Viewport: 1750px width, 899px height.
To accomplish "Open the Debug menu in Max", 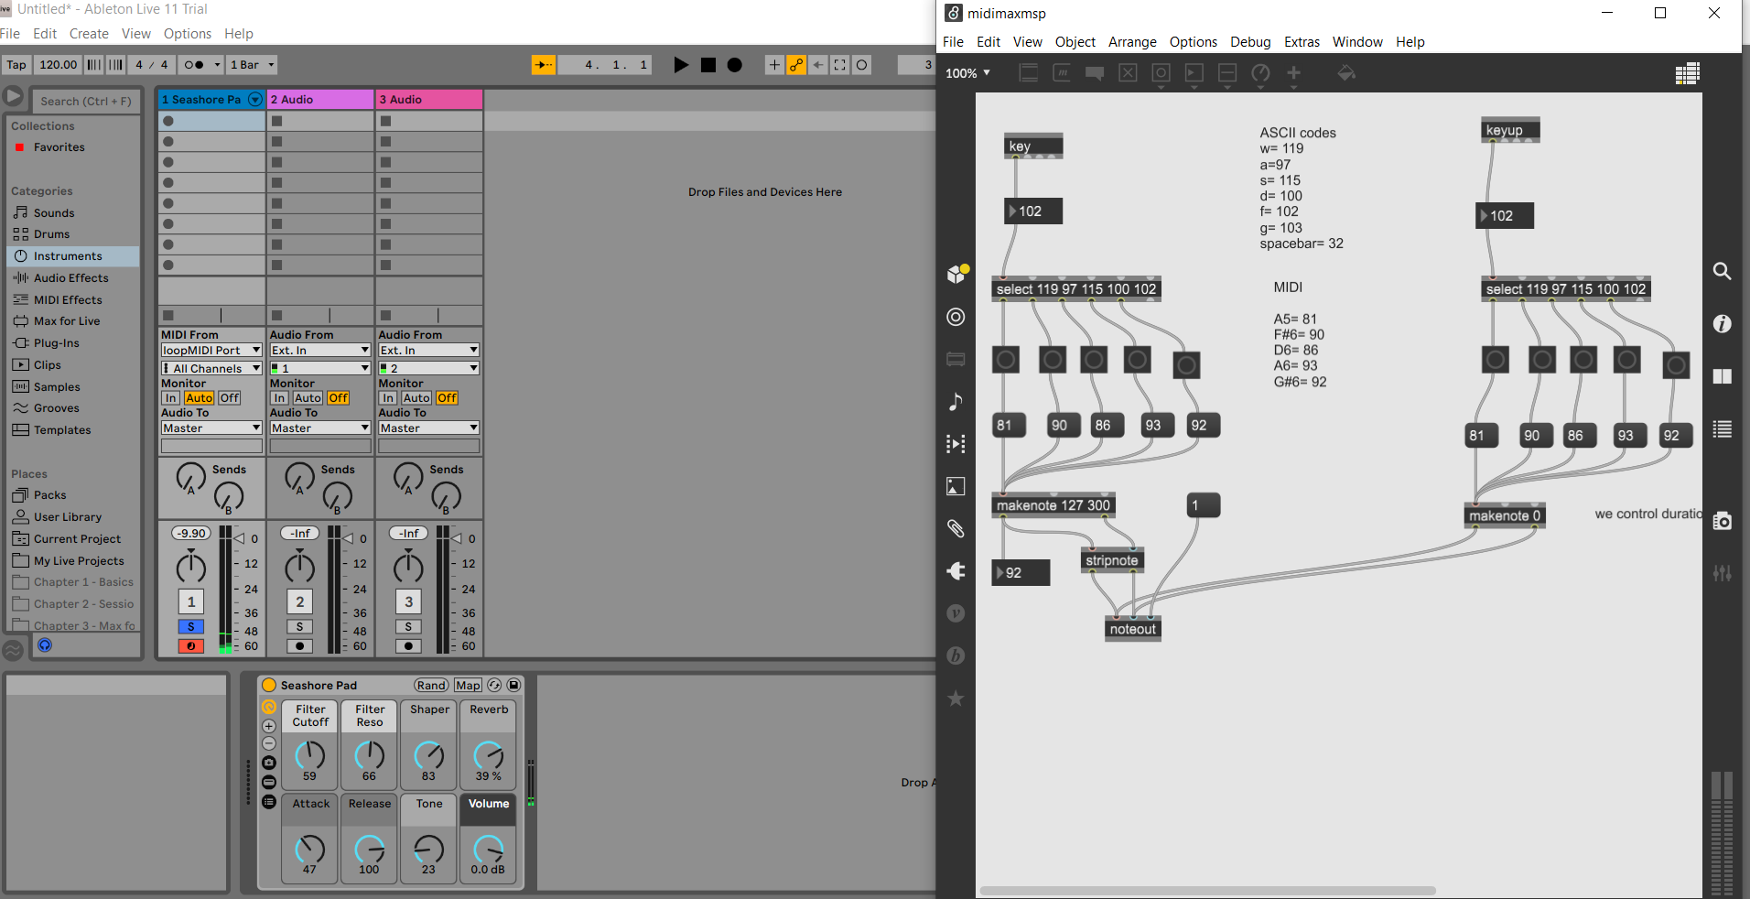I will pos(1250,42).
